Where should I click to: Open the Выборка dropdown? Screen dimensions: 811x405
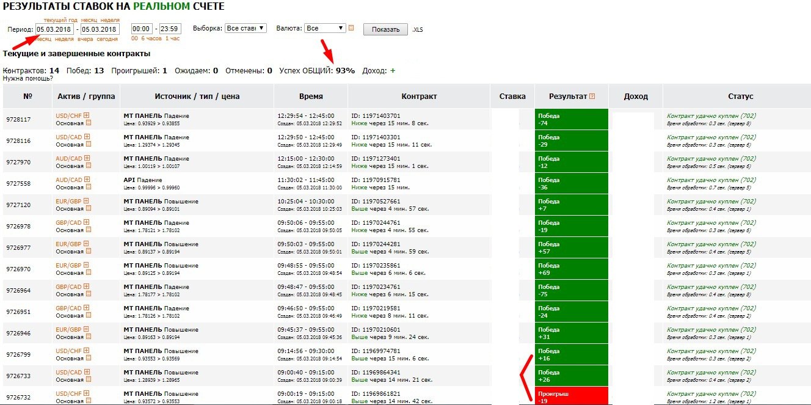tap(245, 28)
